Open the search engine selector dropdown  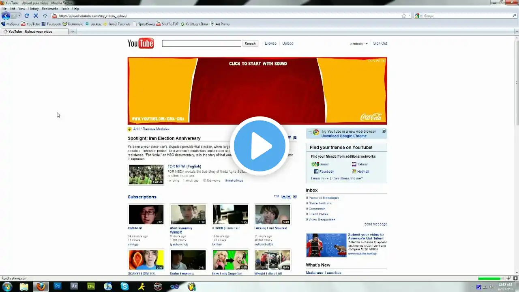(x=418, y=16)
